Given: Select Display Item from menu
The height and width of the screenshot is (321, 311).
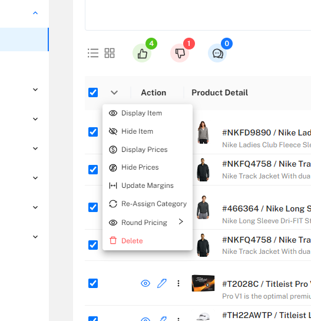Looking at the screenshot, I should [147, 113].
